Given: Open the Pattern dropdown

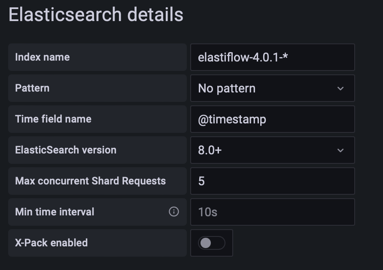Looking at the screenshot, I should coord(272,88).
